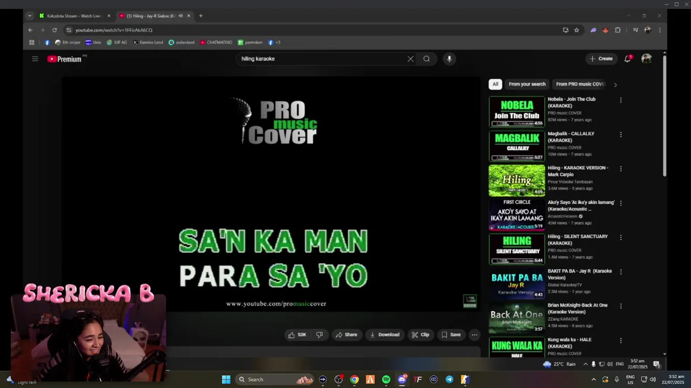Open Spotify from the taskbar
Screen dimensions: 691x388
coord(386,379)
